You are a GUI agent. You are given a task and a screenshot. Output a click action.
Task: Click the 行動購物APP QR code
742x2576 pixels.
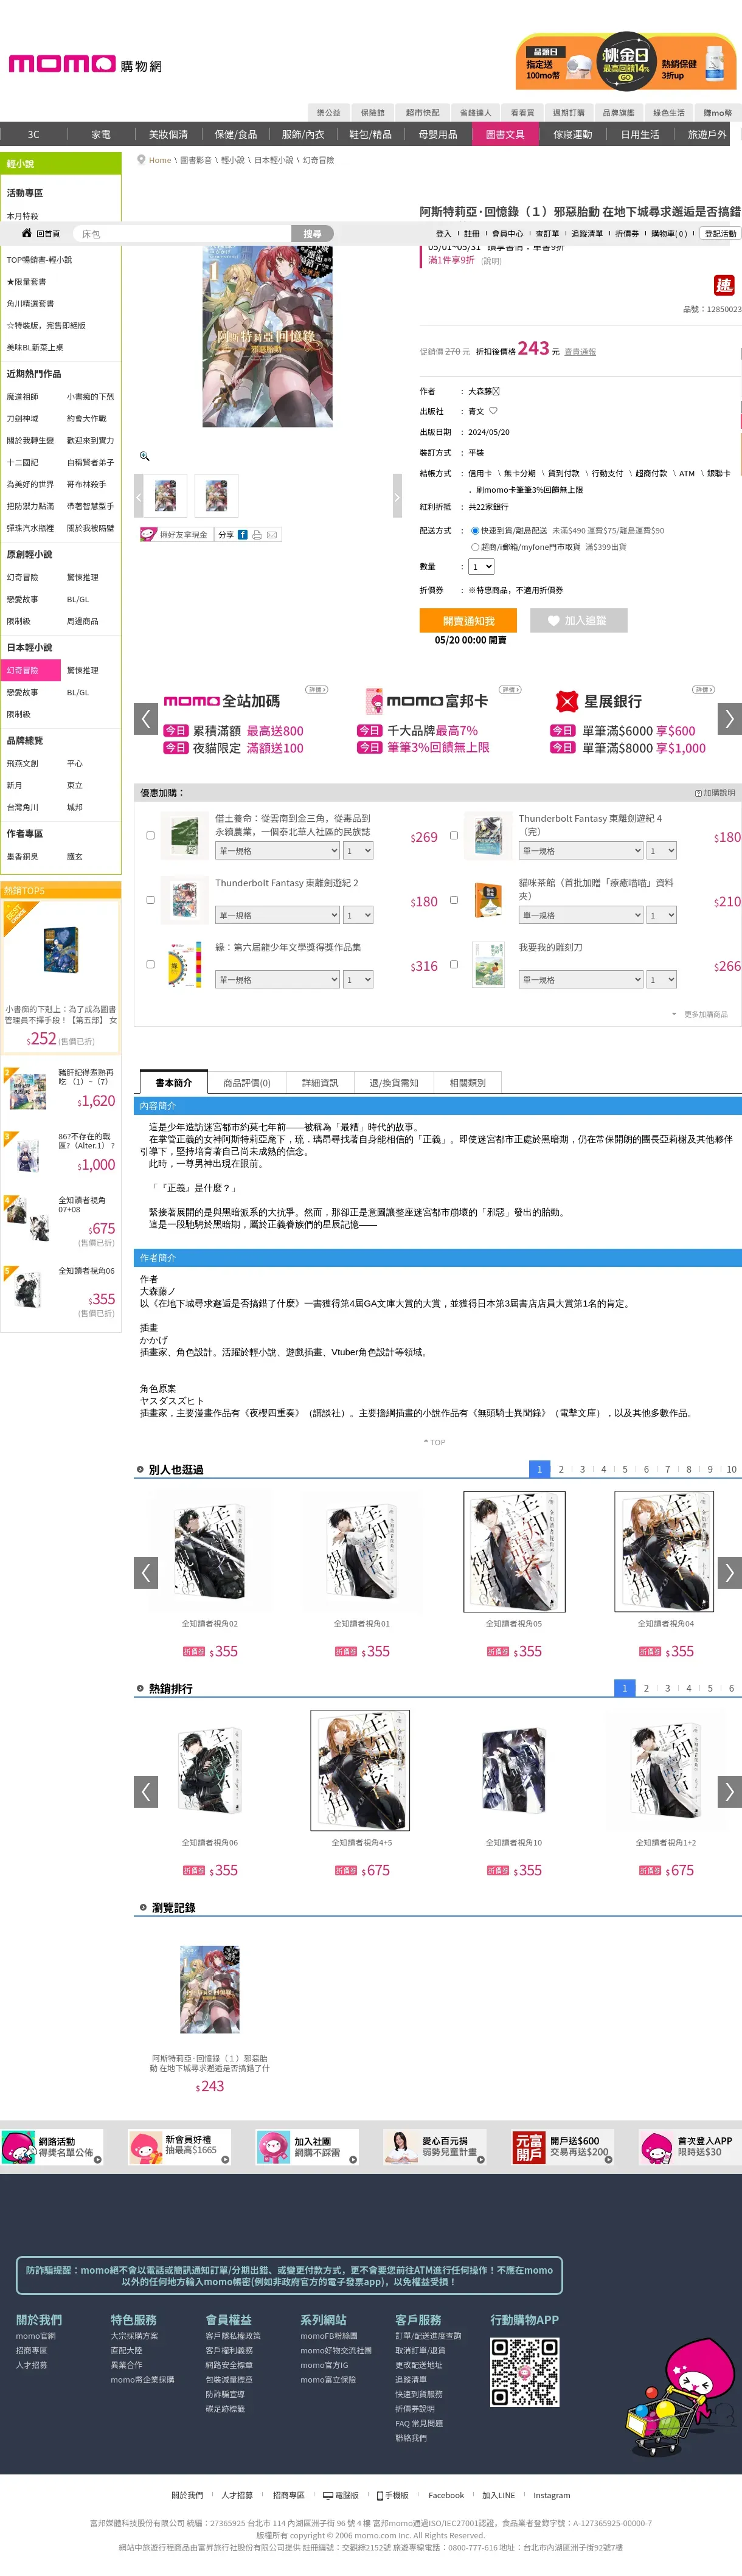[x=525, y=2372]
